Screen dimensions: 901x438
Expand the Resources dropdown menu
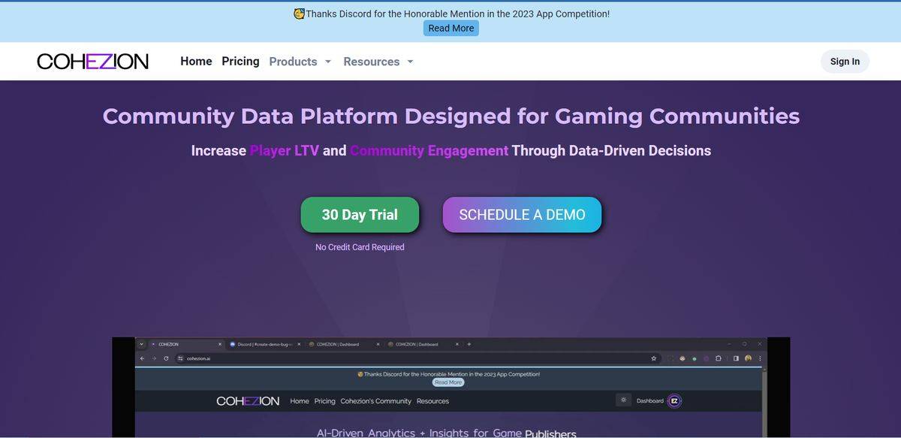point(378,62)
